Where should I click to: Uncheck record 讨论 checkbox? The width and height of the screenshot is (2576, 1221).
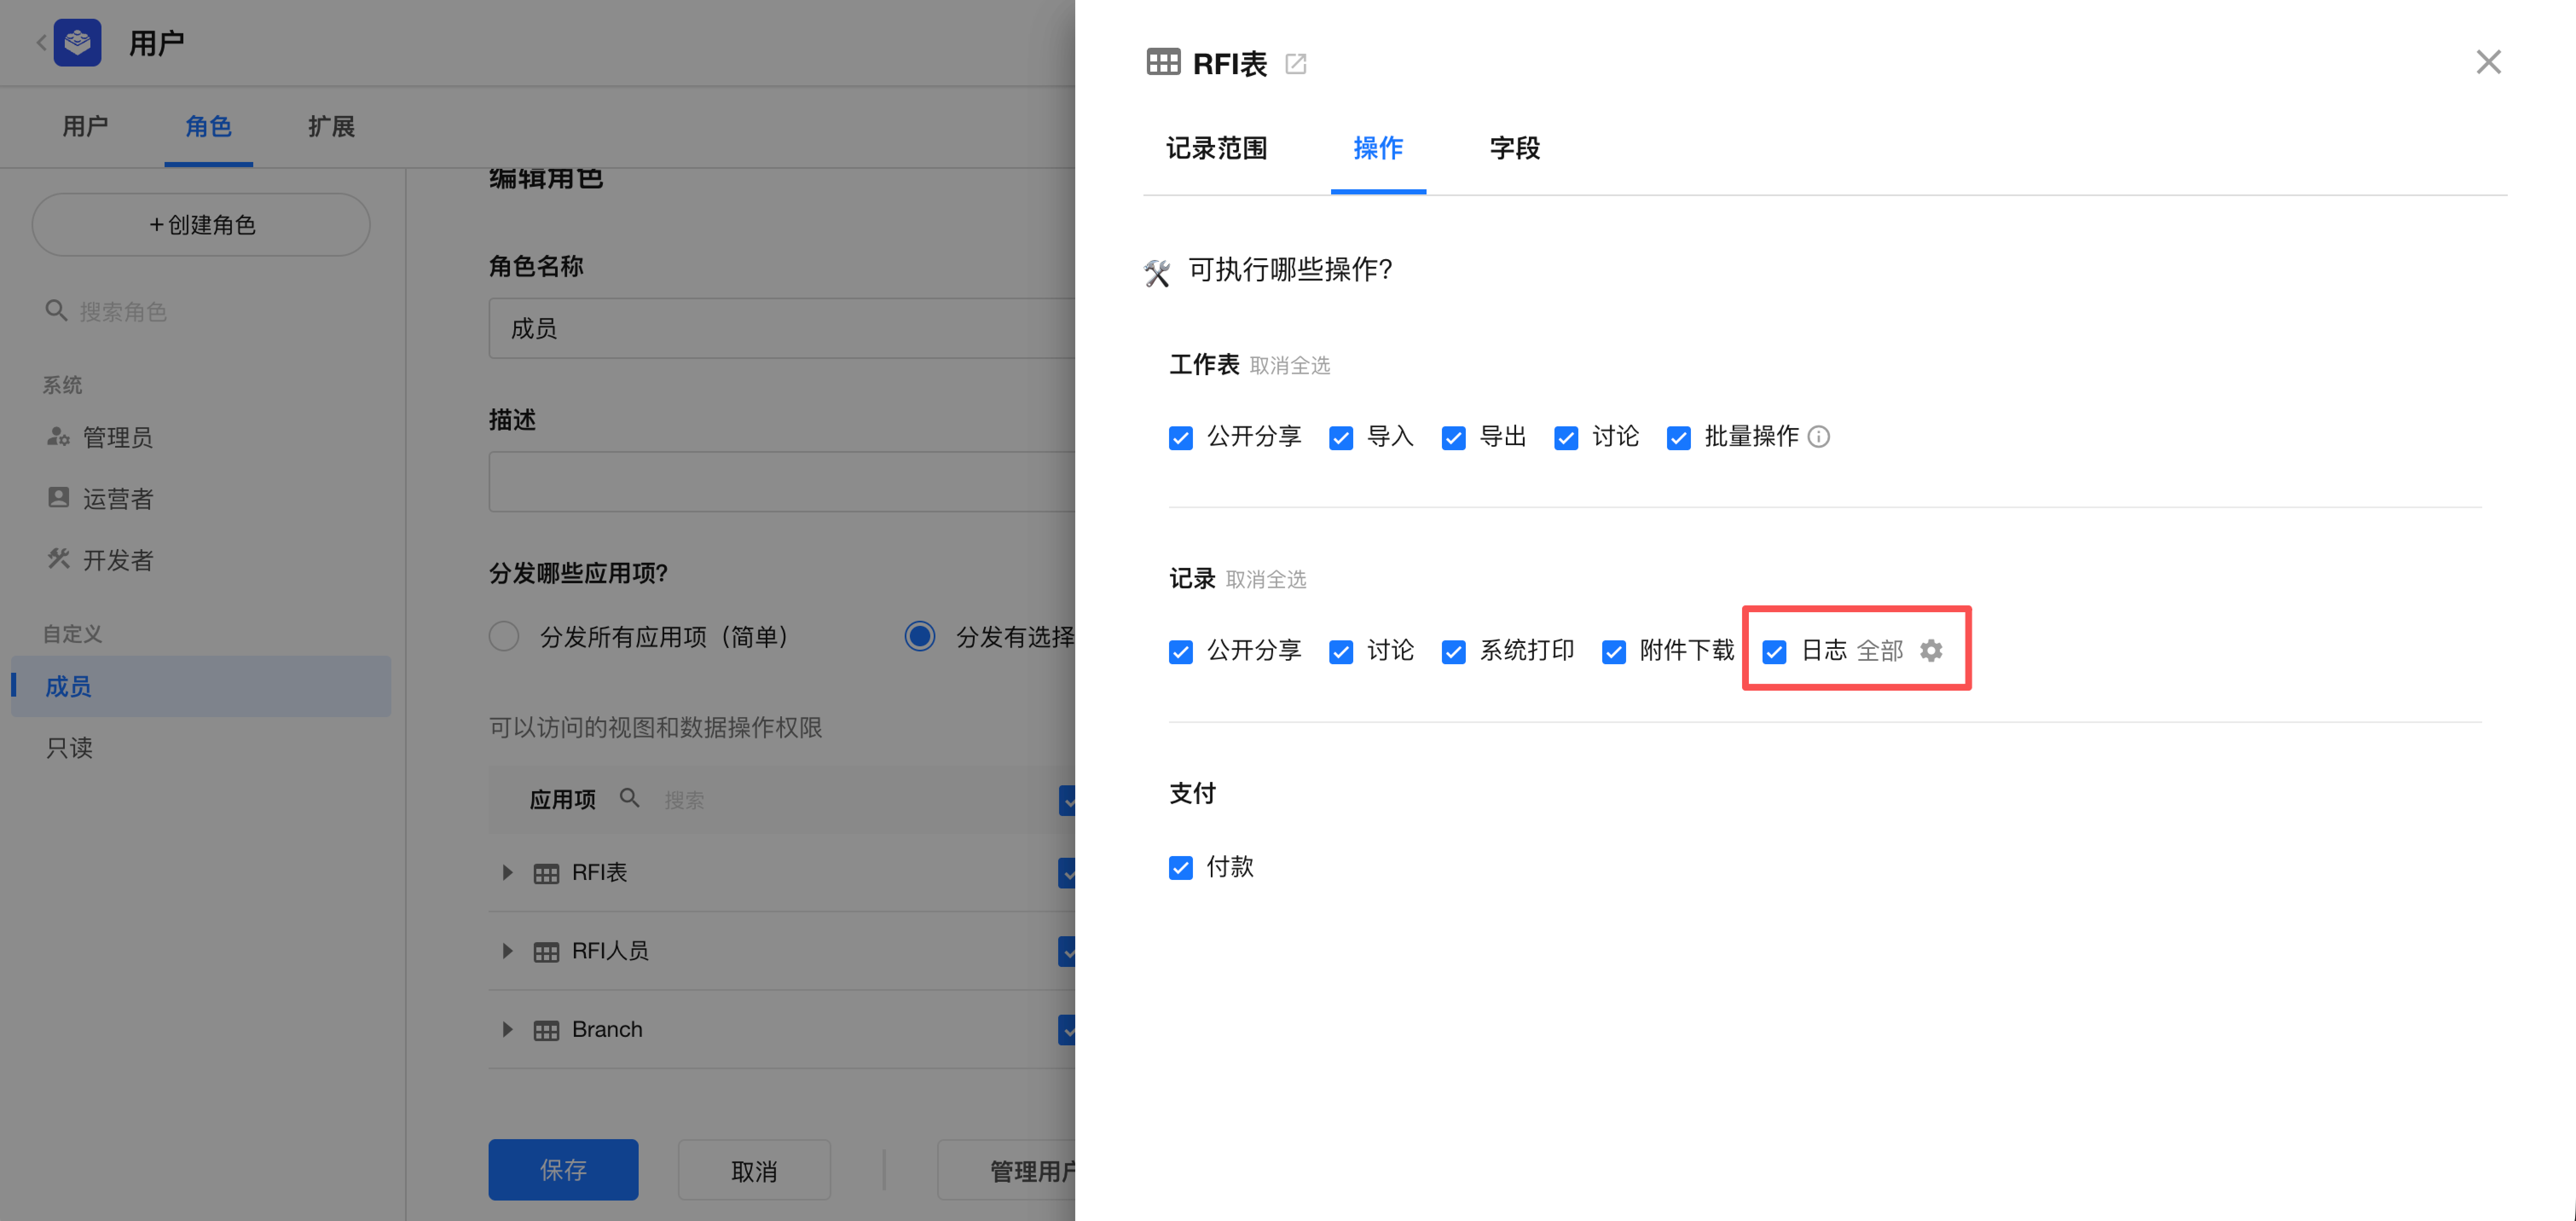pos(1341,652)
